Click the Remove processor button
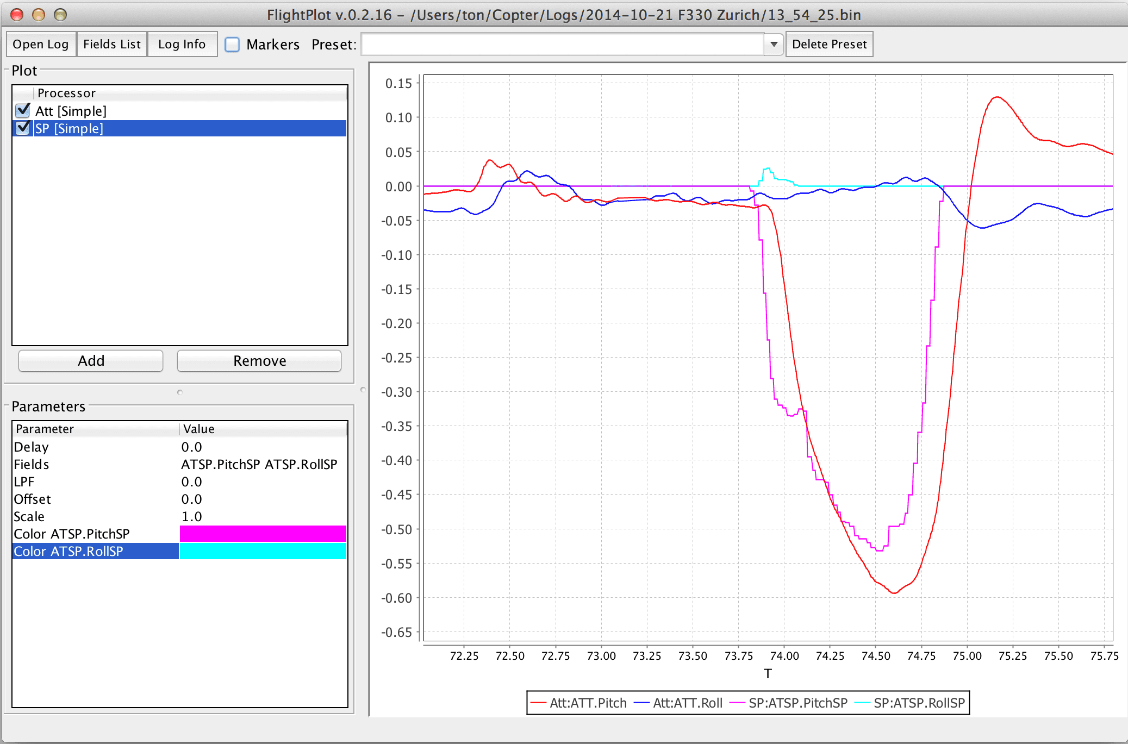This screenshot has height=744, width=1128. 259,360
